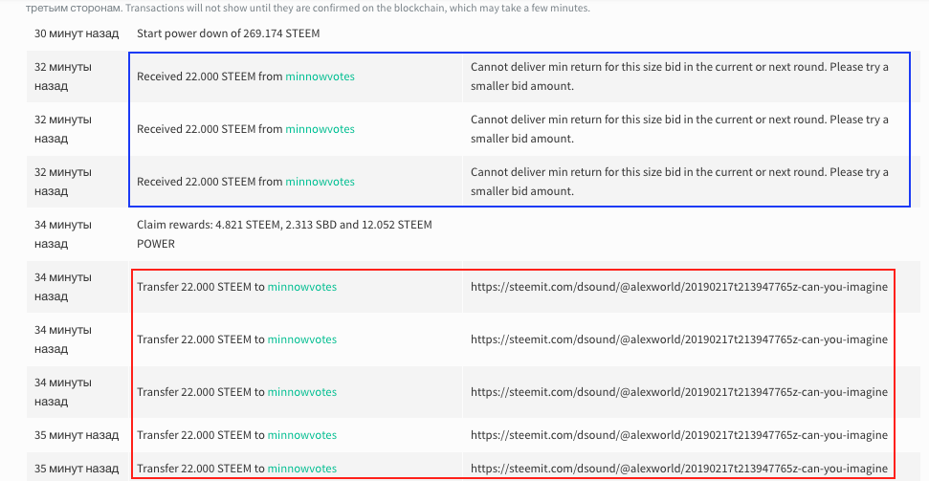Click the dsound memo URL in last Transfer row

[679, 469]
